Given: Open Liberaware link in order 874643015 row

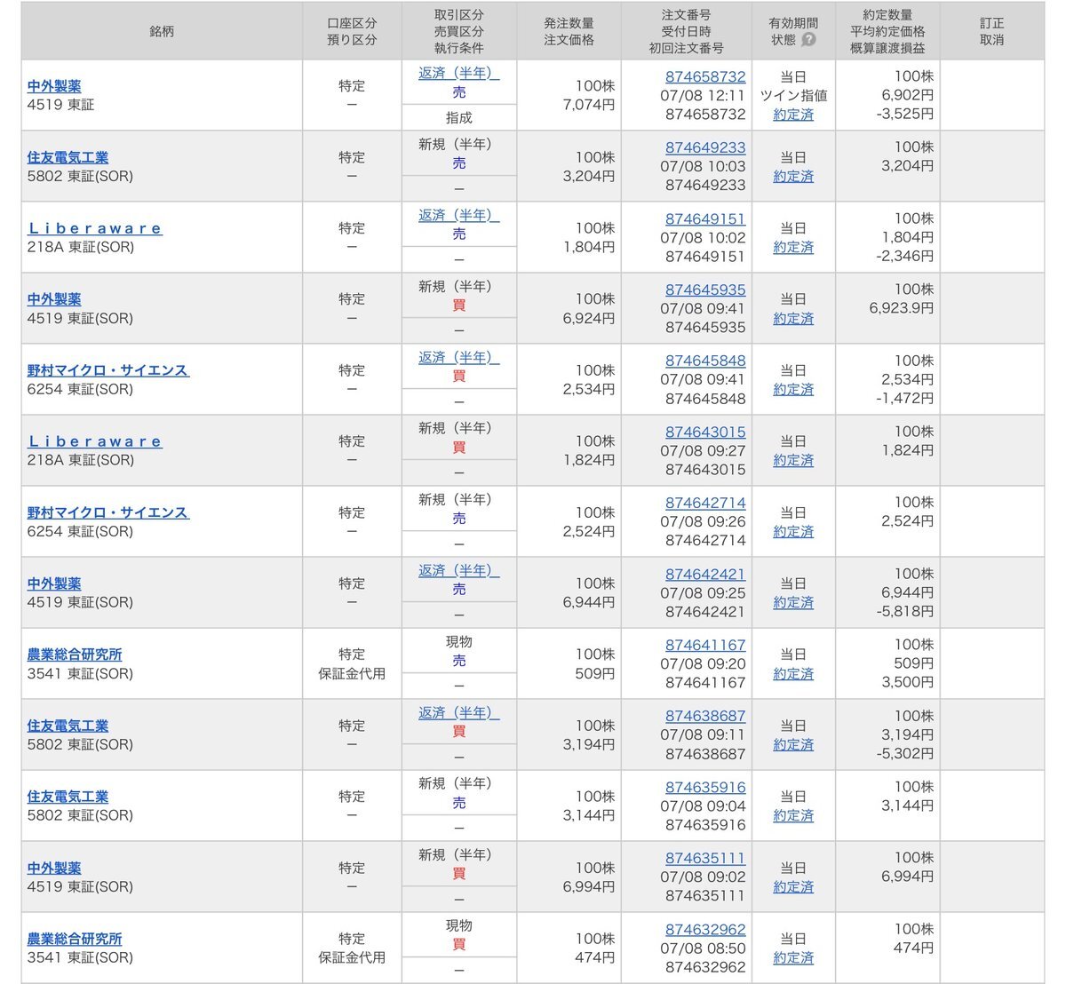Looking at the screenshot, I should click(95, 441).
